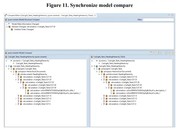Expand CLT-4 in the left pane
Image resolution: width=180 pixels, height=129 pixels.
pos(16,104)
